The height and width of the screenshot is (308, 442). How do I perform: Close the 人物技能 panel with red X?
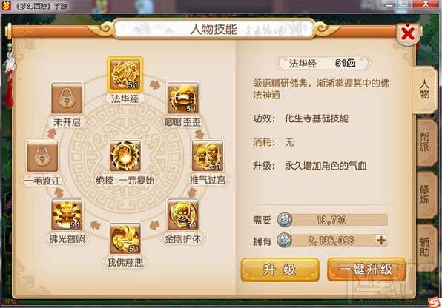coord(408,34)
